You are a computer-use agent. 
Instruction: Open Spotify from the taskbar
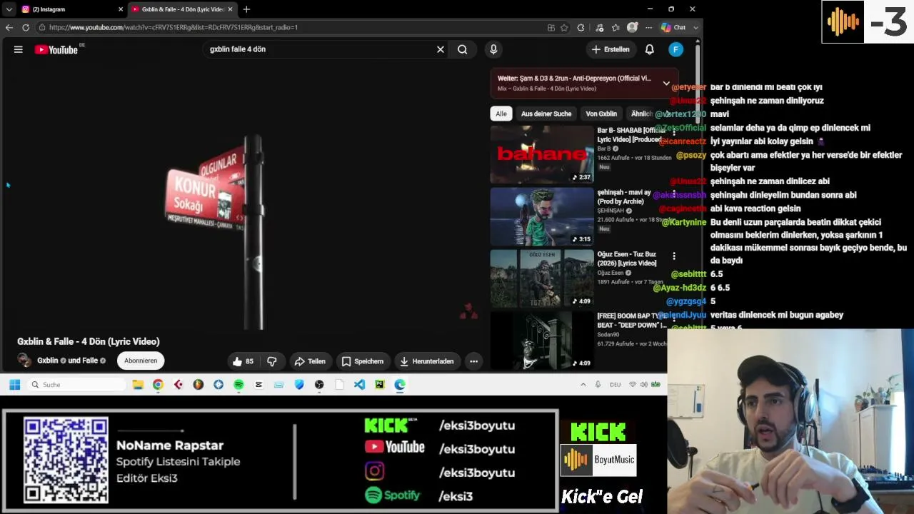[238, 384]
